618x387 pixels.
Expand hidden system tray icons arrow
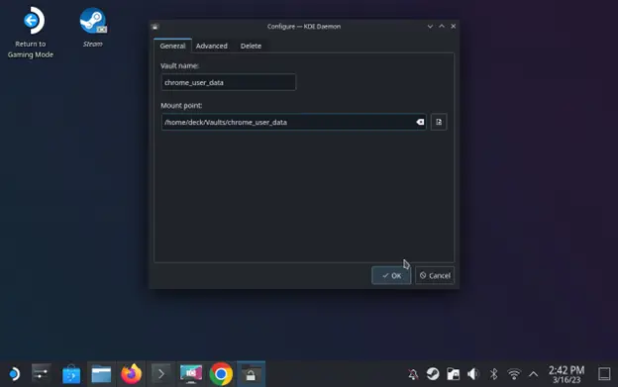coord(533,374)
